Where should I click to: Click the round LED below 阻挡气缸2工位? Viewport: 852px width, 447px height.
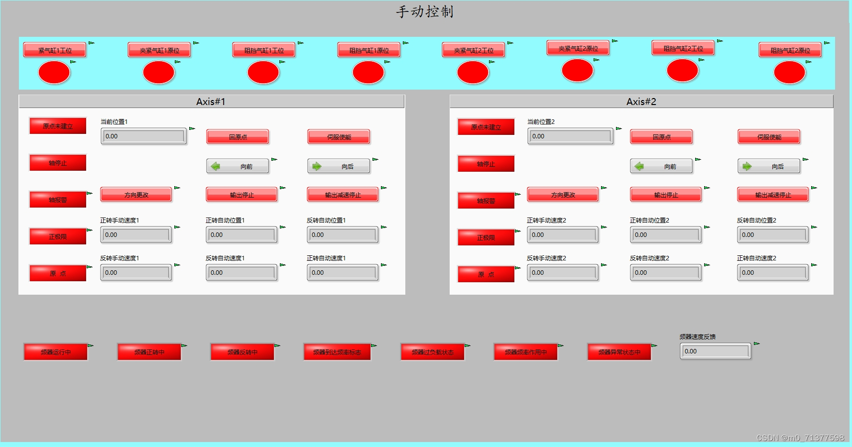pyautogui.click(x=683, y=71)
